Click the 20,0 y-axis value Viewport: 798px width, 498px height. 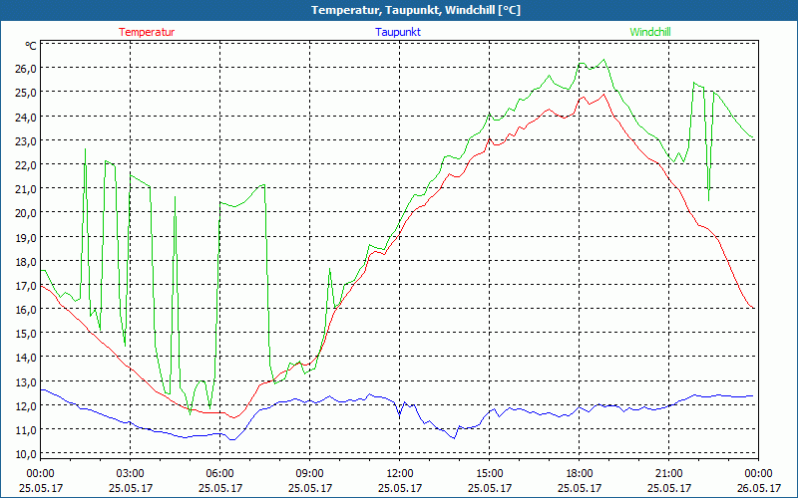26,213
